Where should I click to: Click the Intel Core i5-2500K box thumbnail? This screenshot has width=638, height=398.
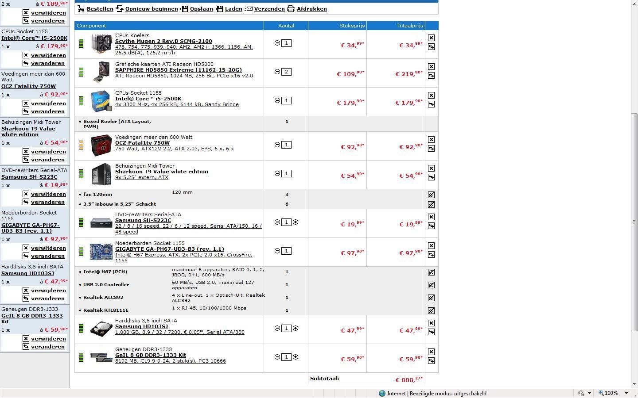tap(101, 101)
